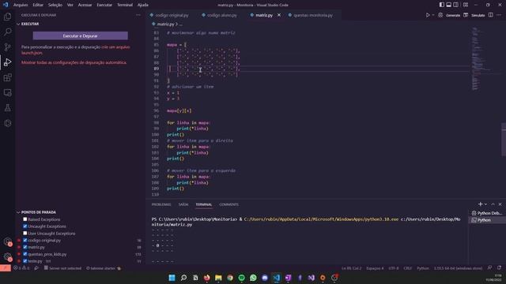Enable the User Uncaught Exceptions checkbox
506x284 pixels.
coord(25,234)
